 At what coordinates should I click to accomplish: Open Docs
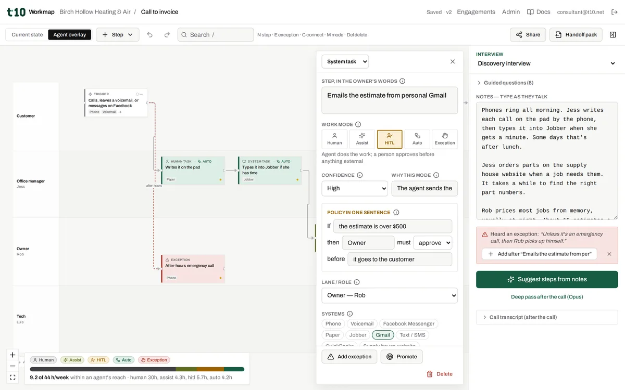539,12
